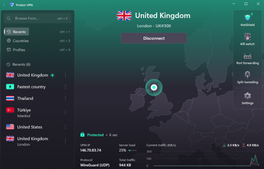
Task: Click the 944 KB total traffic value
Action: [125, 165]
